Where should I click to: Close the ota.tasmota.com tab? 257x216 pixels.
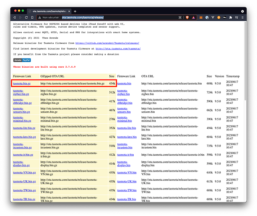69,11
